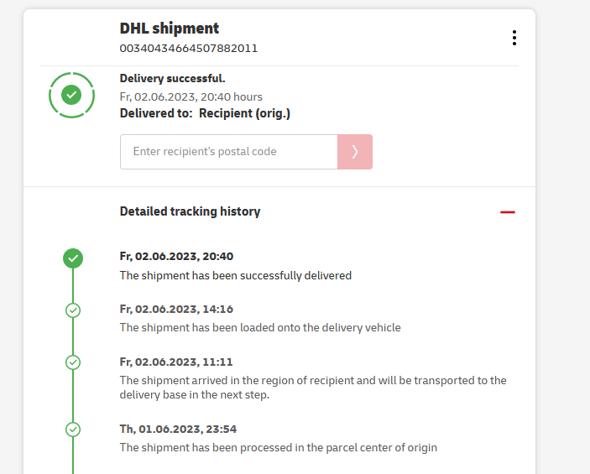Focus the recipient's postal code field
Screen dimensions: 590x474
tap(228, 152)
